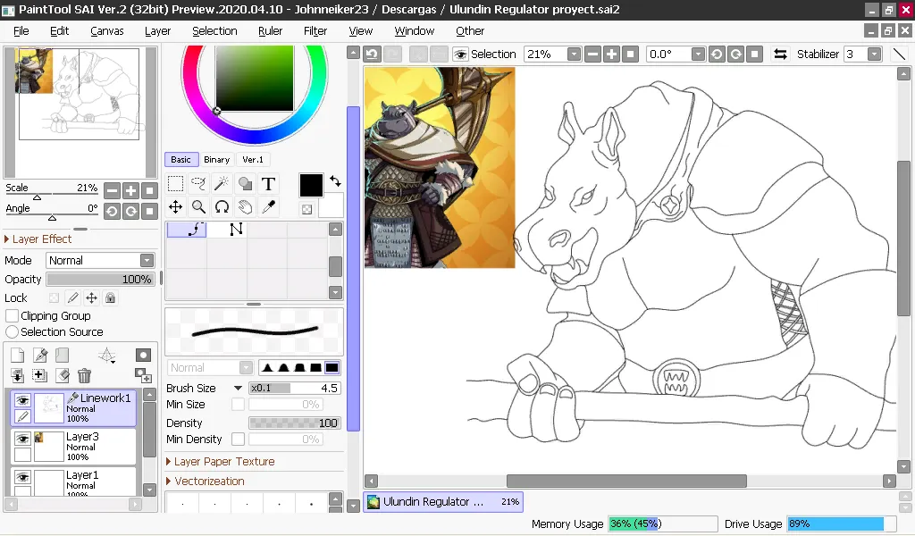Viewport: 915px width, 536px height.
Task: Create a new linework pen layer
Action: pos(39,355)
